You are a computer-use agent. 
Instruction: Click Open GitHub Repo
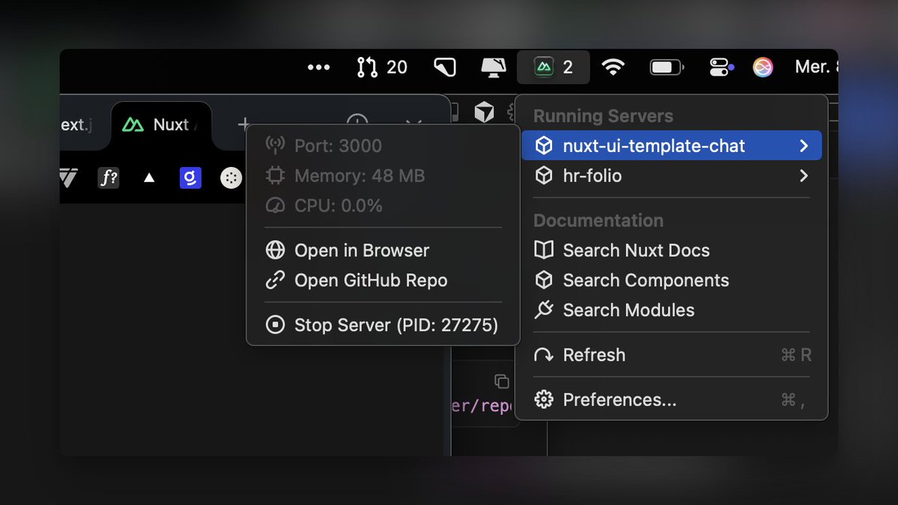tap(383, 279)
